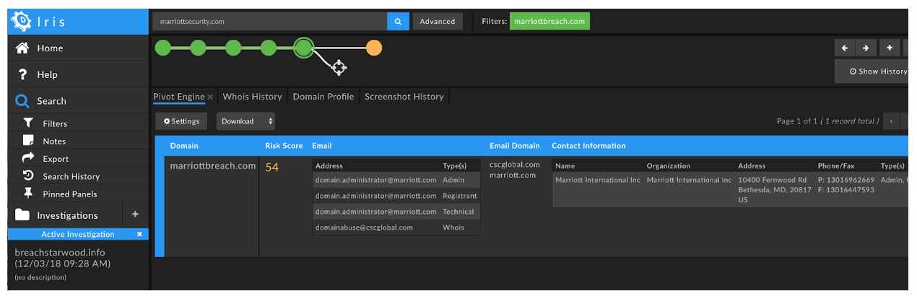The image size is (917, 299).
Task: Click the marriottbreach.com domain cell
Action: (x=213, y=165)
